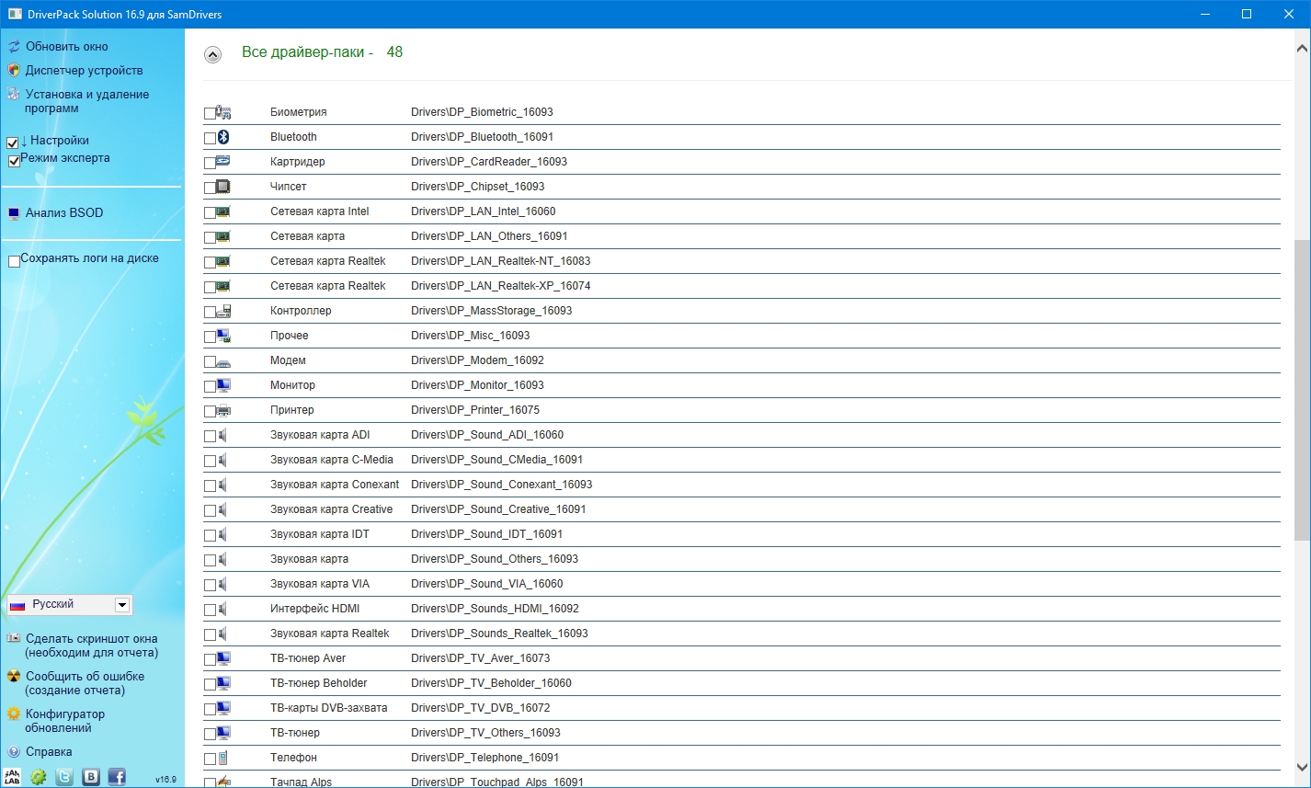
Task: Click the Принтер printer icon
Action: point(223,410)
